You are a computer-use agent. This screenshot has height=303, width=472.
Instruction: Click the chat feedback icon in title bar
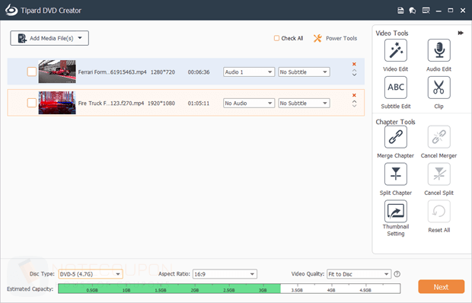tap(413, 11)
